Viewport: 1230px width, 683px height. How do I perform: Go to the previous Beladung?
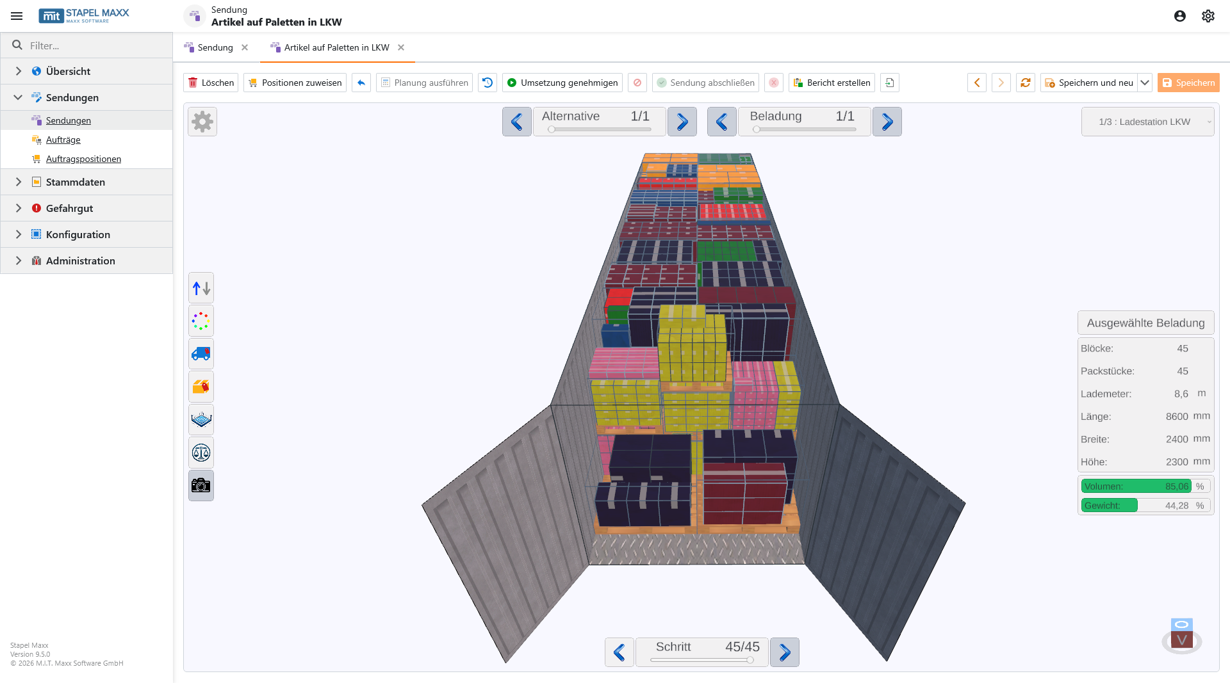coord(722,122)
